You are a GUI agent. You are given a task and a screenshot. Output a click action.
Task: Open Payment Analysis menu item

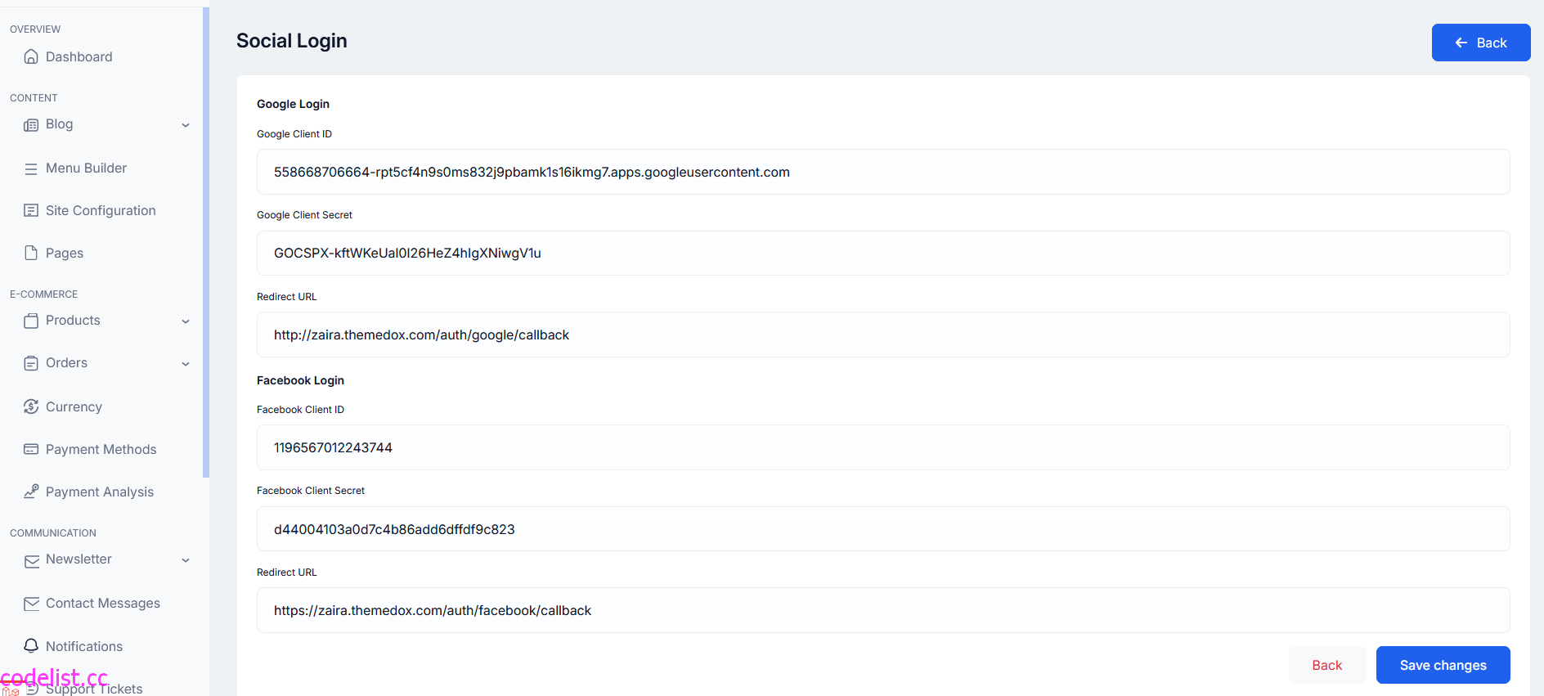[100, 492]
